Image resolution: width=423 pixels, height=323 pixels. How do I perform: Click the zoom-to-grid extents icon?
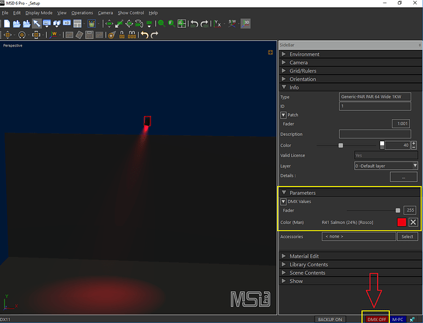pyautogui.click(x=182, y=24)
